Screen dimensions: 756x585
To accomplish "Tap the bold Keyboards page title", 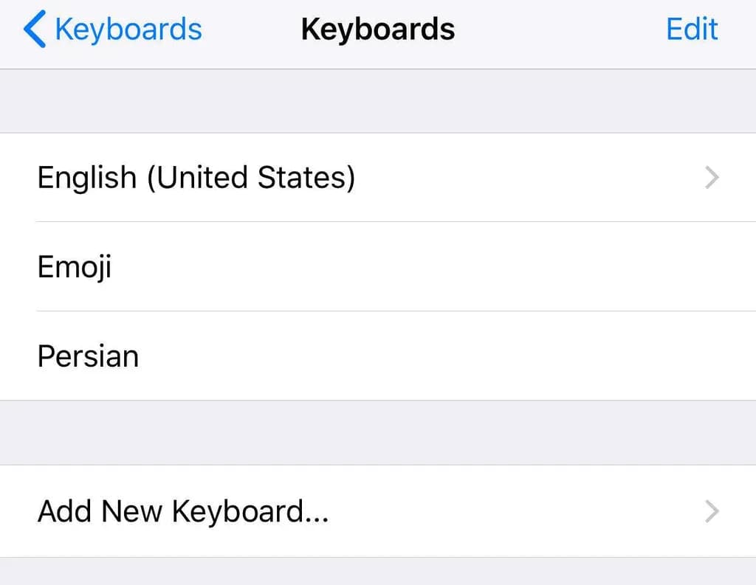I will click(x=377, y=30).
